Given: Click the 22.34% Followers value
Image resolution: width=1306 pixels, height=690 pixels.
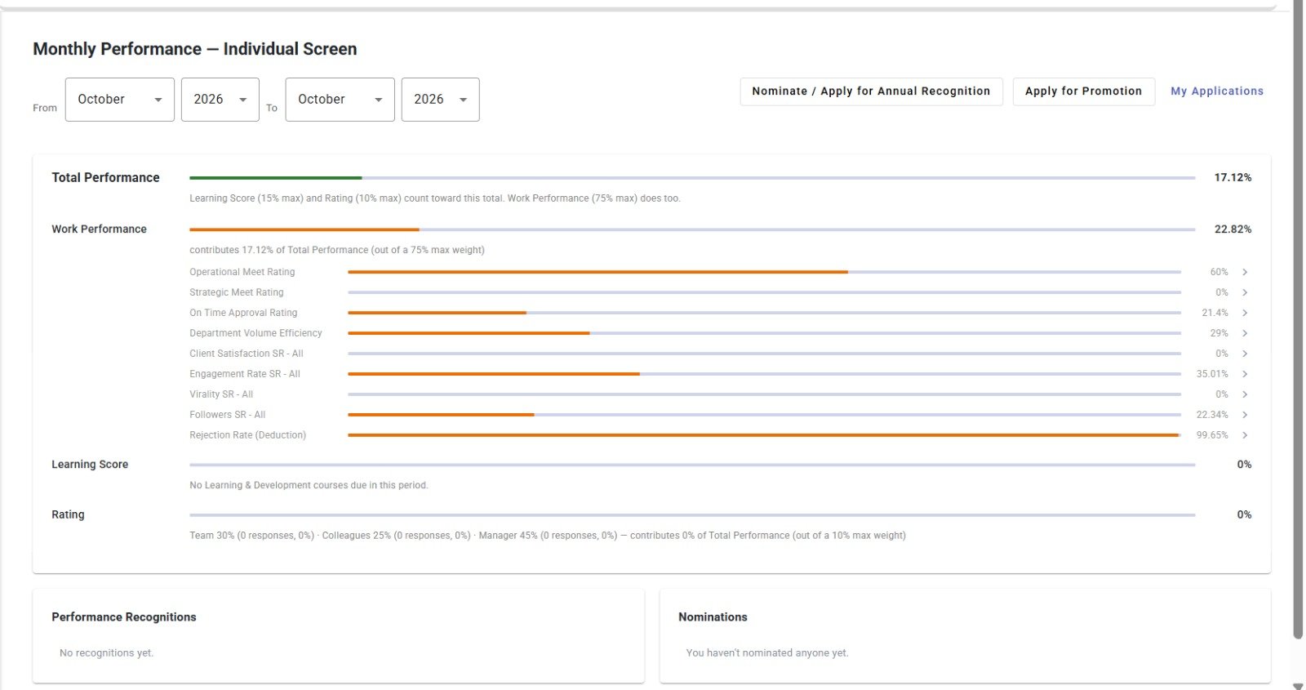Looking at the screenshot, I should (1212, 415).
